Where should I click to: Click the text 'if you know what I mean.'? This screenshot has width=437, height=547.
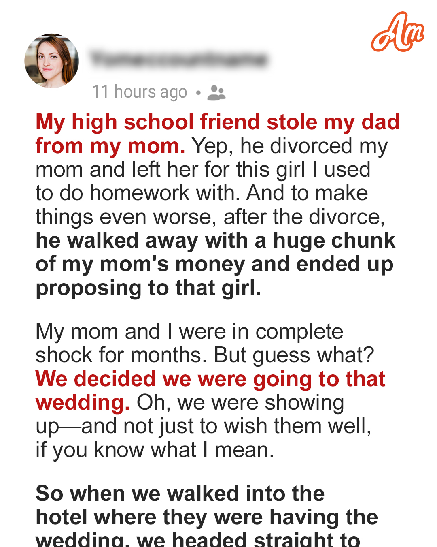155,450
